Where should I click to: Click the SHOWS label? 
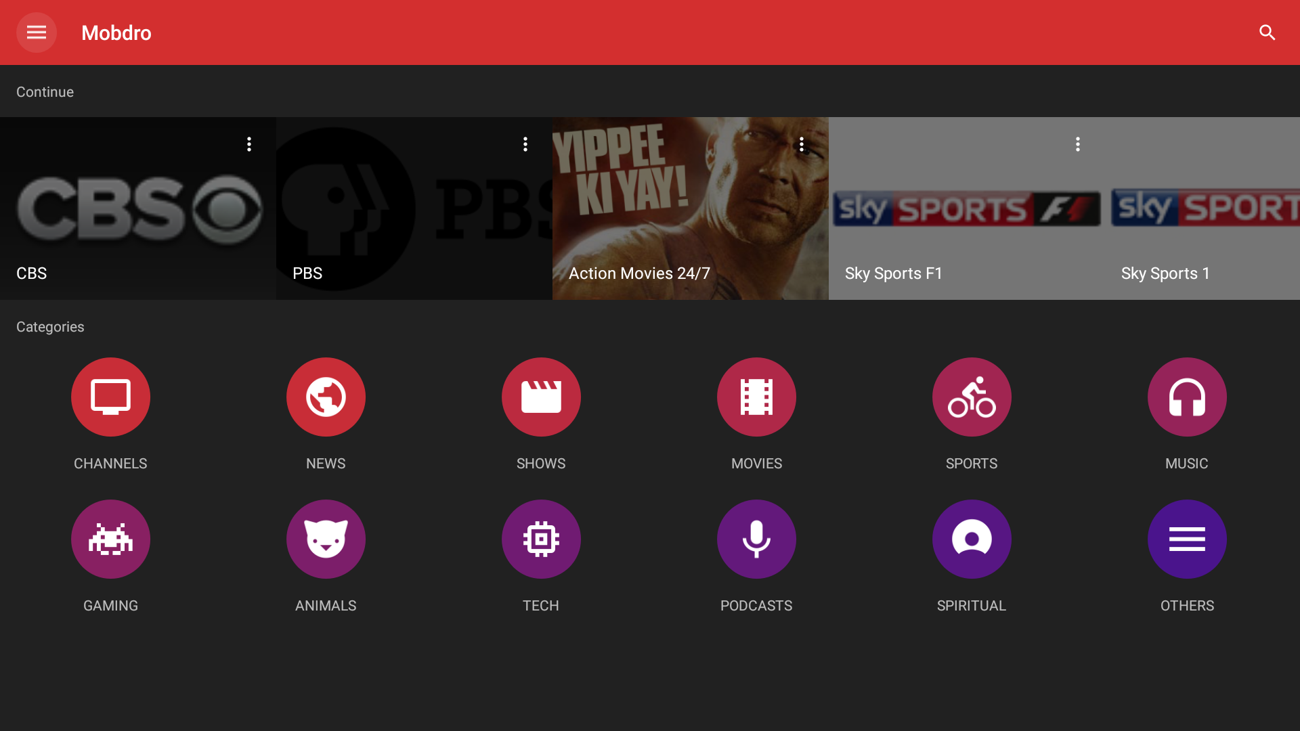pyautogui.click(x=541, y=464)
